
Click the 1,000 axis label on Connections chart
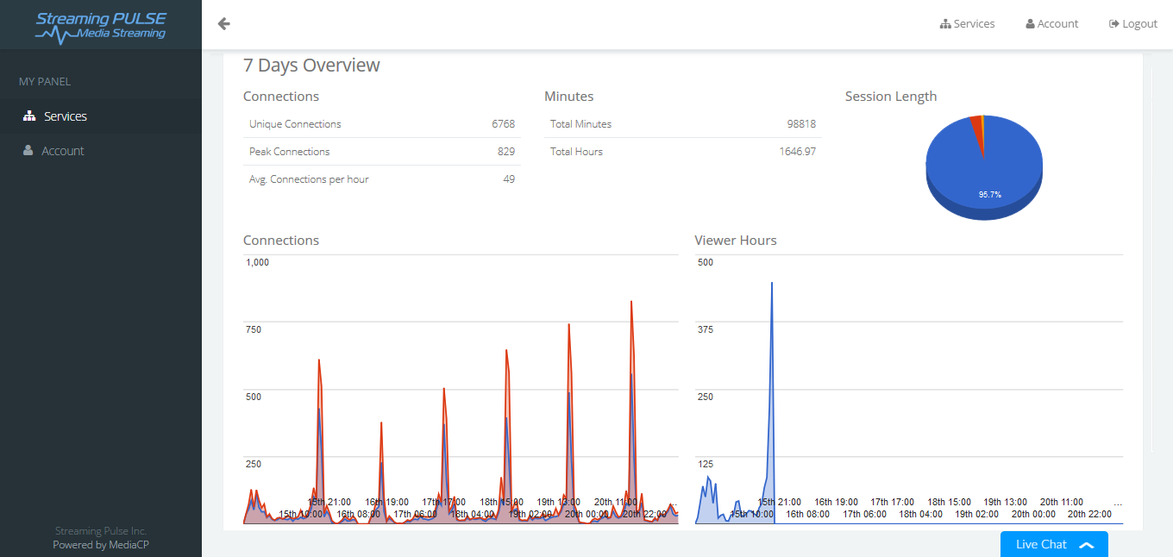[x=258, y=262]
